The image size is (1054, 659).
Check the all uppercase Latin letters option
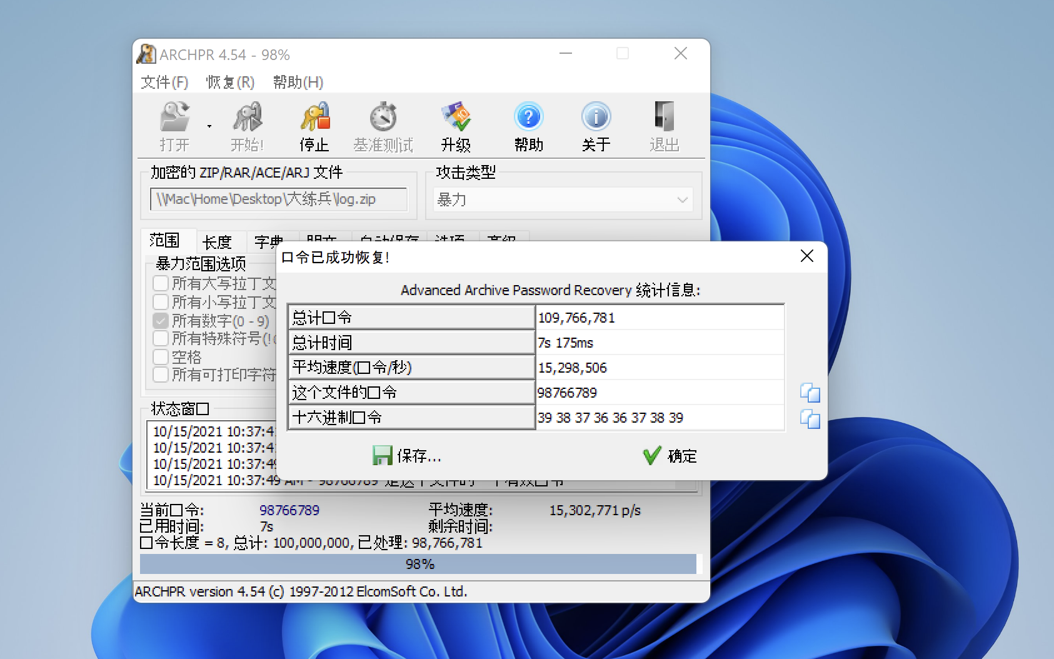(161, 283)
